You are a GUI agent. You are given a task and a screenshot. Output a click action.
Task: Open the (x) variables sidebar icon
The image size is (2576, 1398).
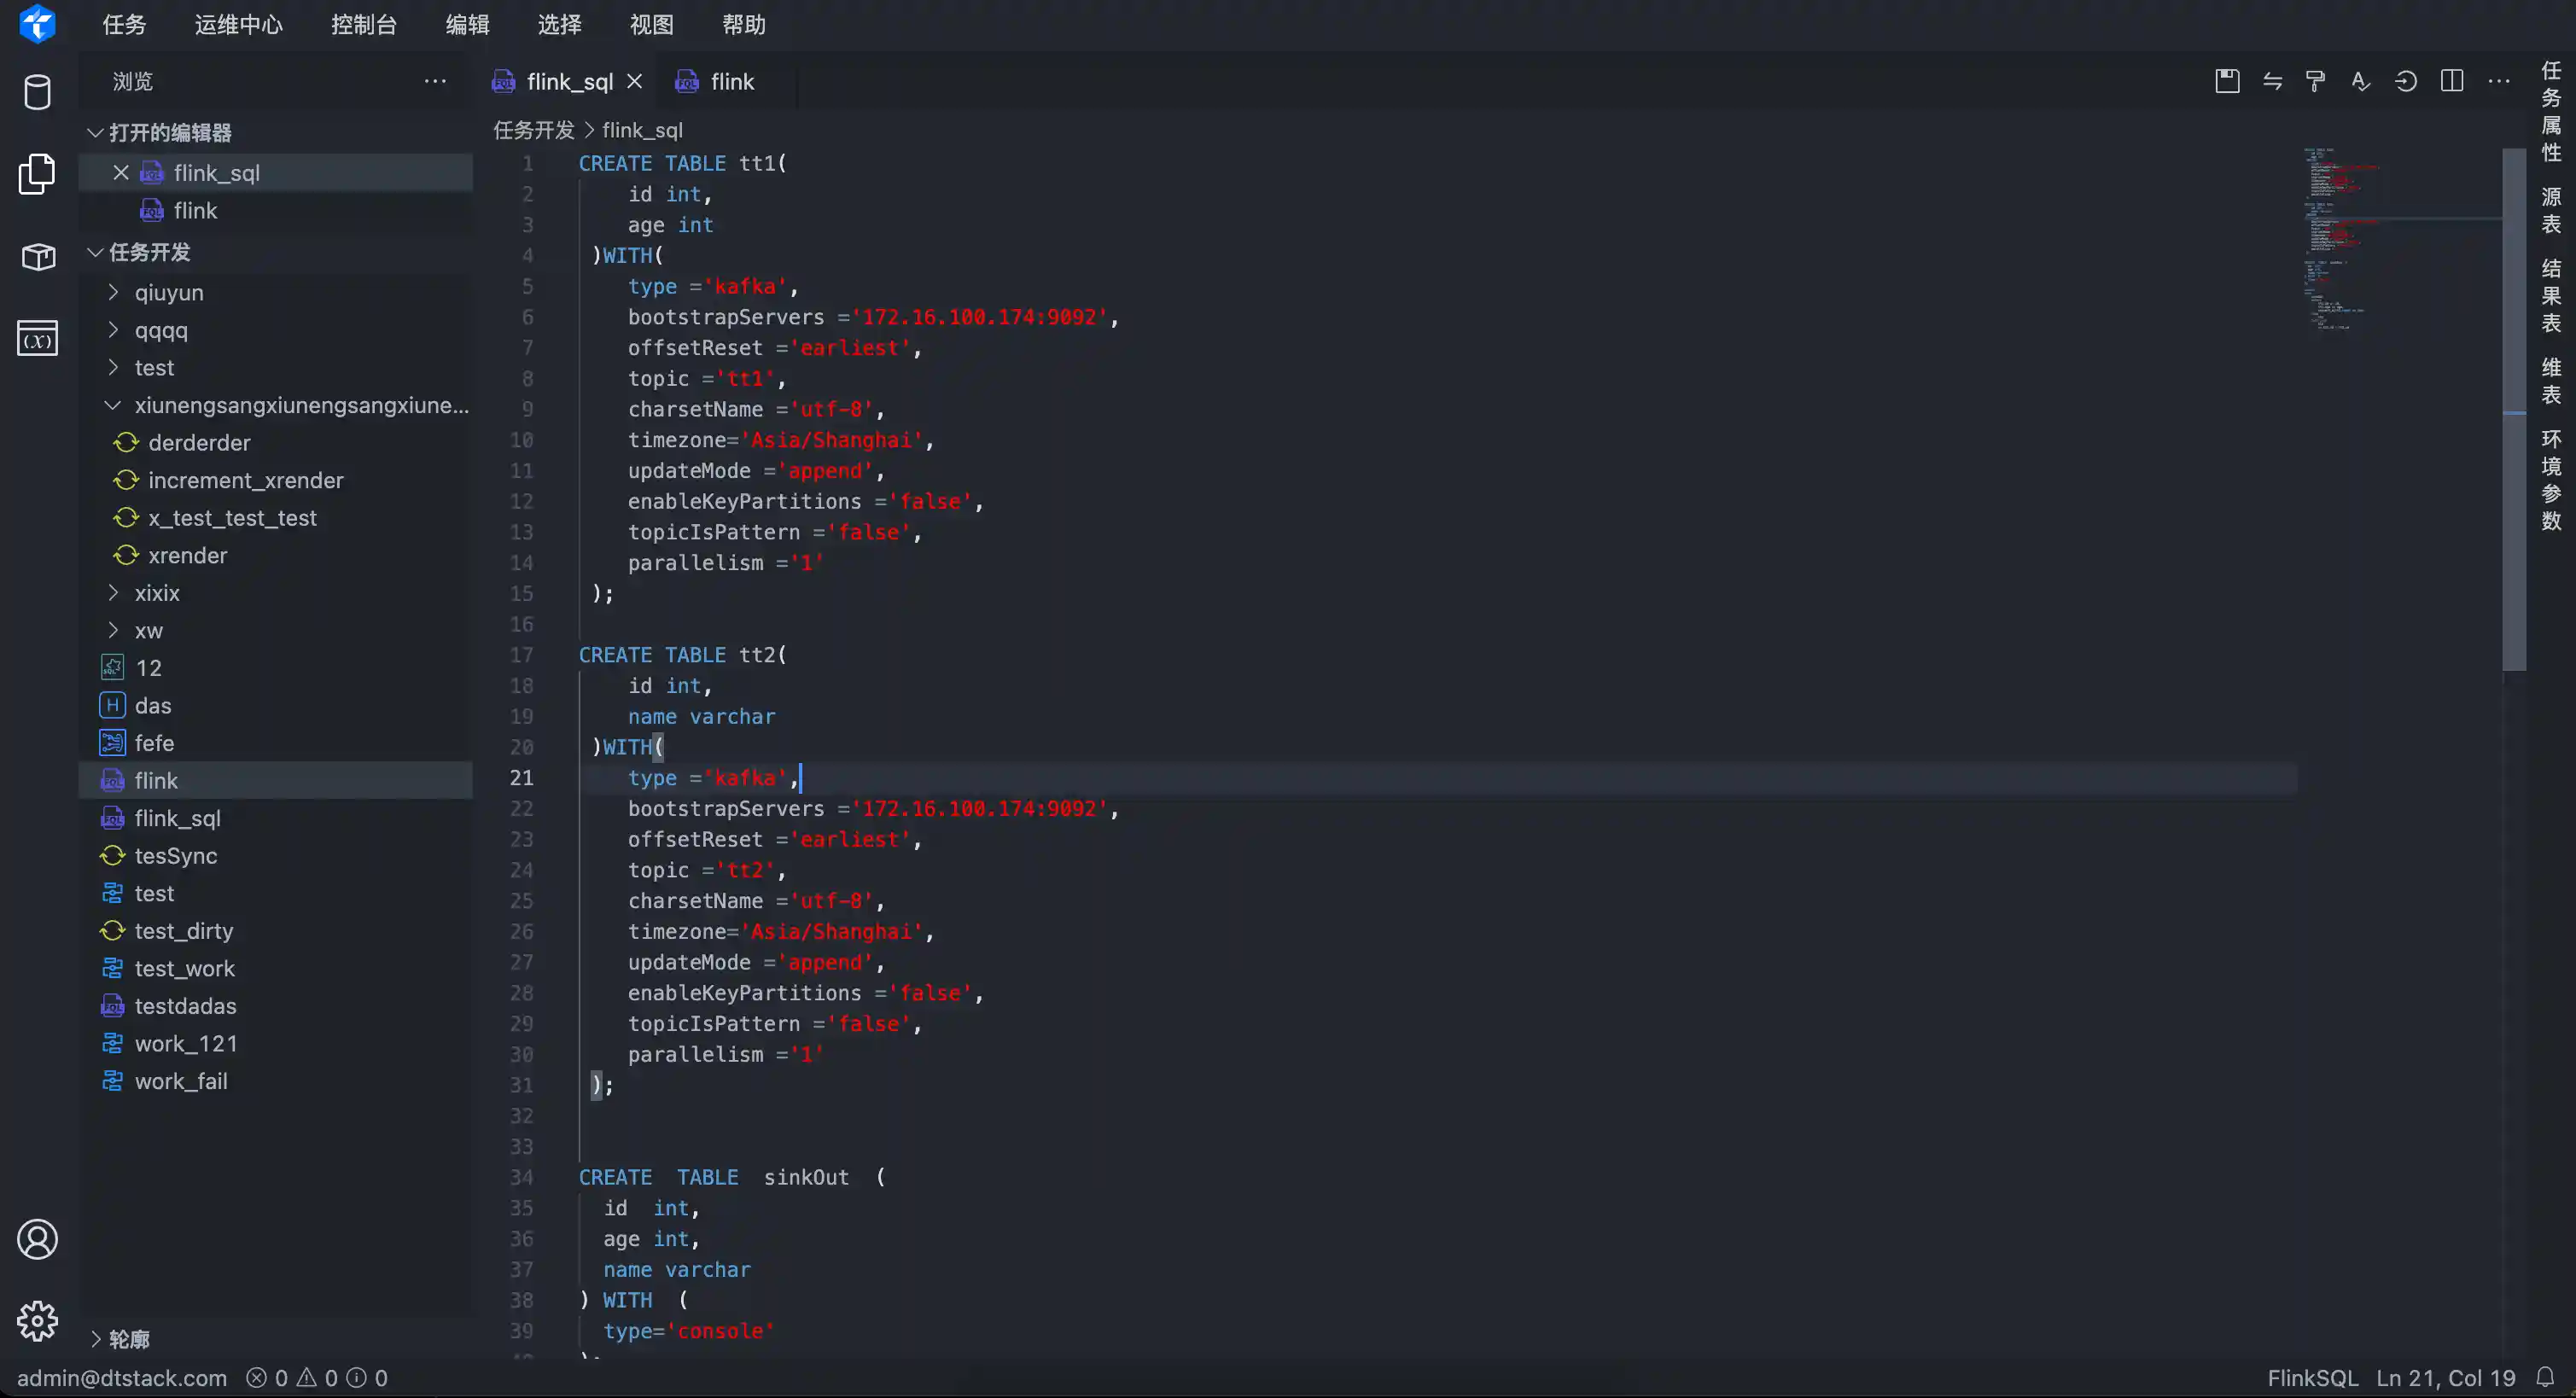[38, 338]
